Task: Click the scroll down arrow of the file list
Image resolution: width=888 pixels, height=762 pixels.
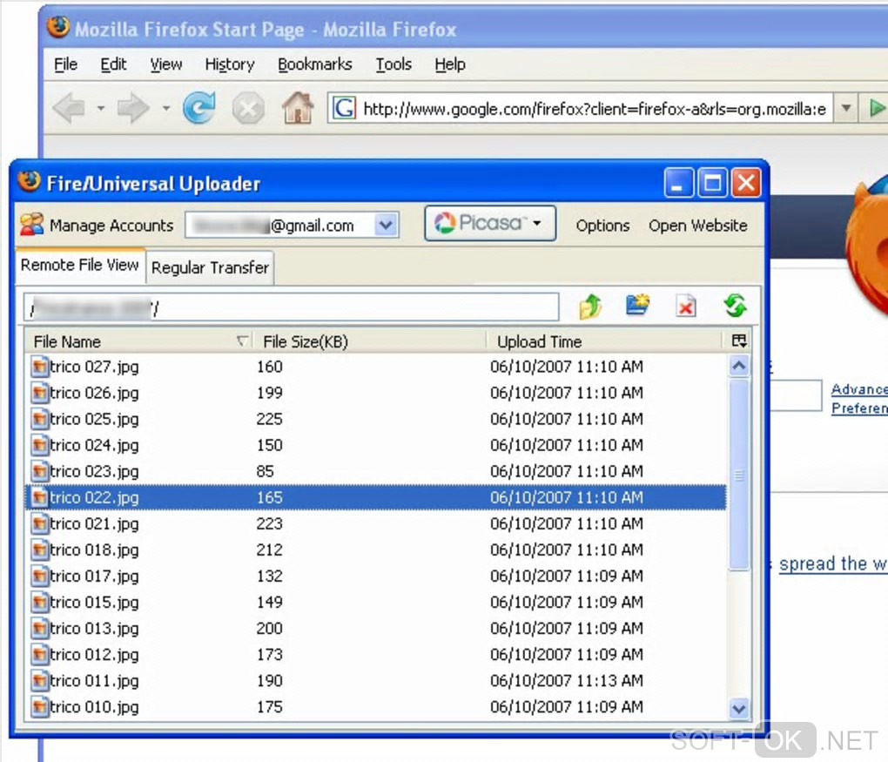Action: [x=739, y=708]
